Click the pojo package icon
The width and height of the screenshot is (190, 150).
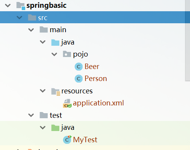pos(67,54)
